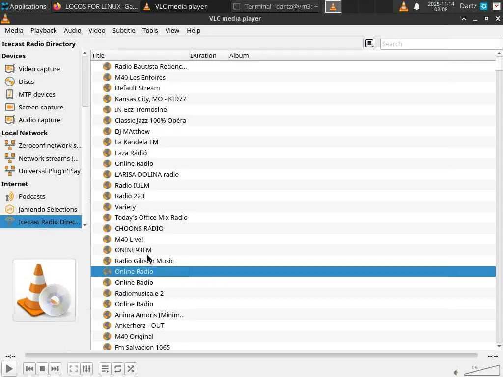The height and width of the screenshot is (377, 503).
Task: Click sidebar scroll-up arrow
Action: tap(85, 53)
